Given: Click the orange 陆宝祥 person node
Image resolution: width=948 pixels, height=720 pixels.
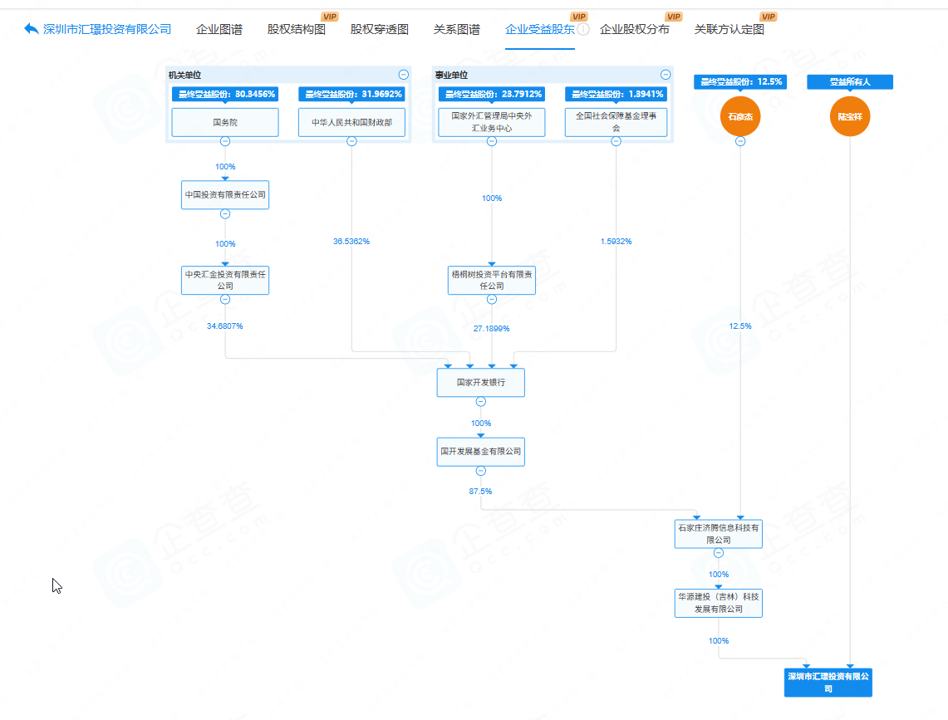Looking at the screenshot, I should click(x=849, y=116).
